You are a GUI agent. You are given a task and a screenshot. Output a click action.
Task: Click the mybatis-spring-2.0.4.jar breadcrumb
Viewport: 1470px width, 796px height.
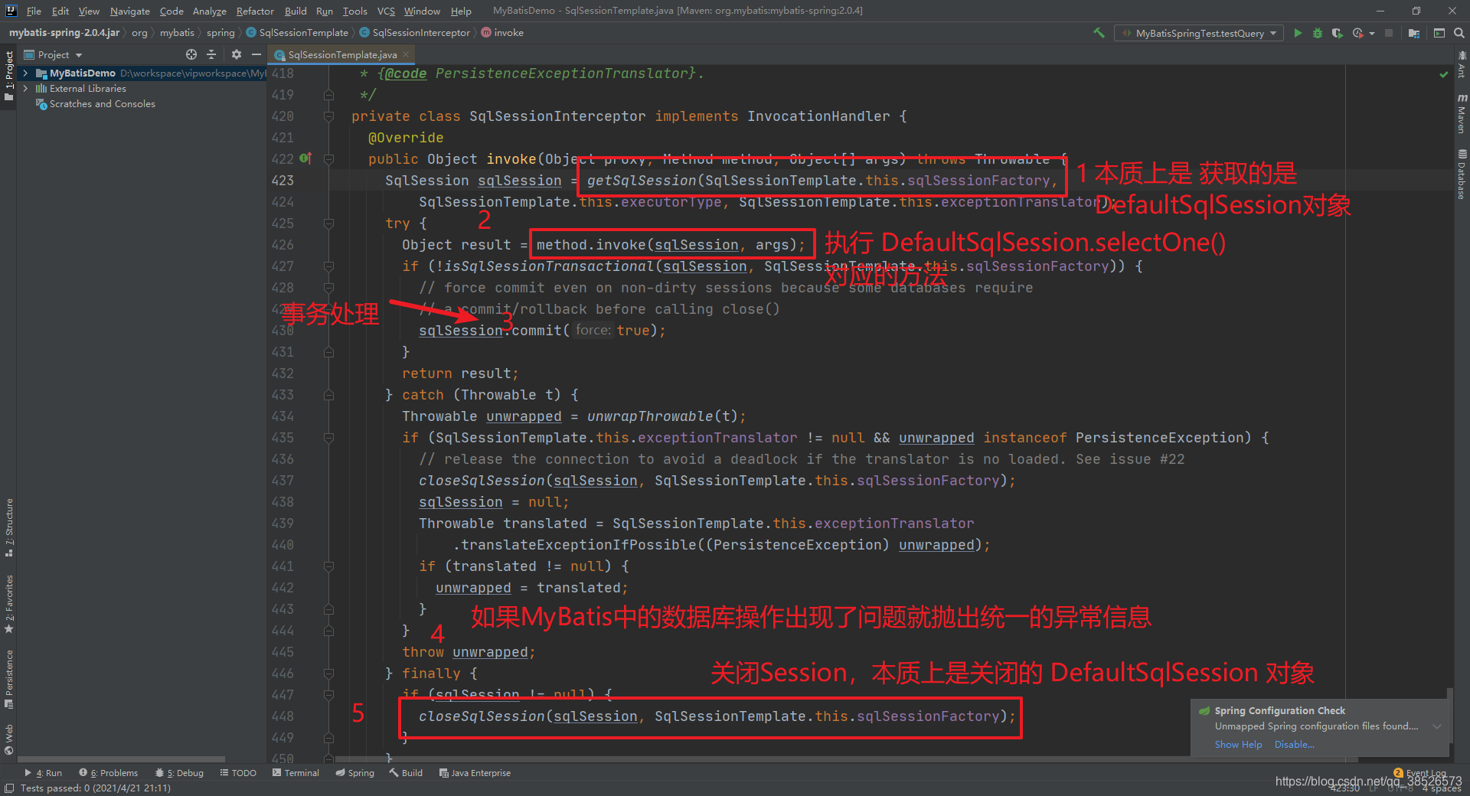64,33
